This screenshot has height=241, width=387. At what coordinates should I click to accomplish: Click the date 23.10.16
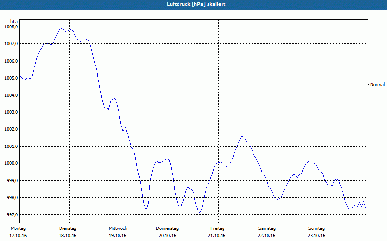pos(316,236)
